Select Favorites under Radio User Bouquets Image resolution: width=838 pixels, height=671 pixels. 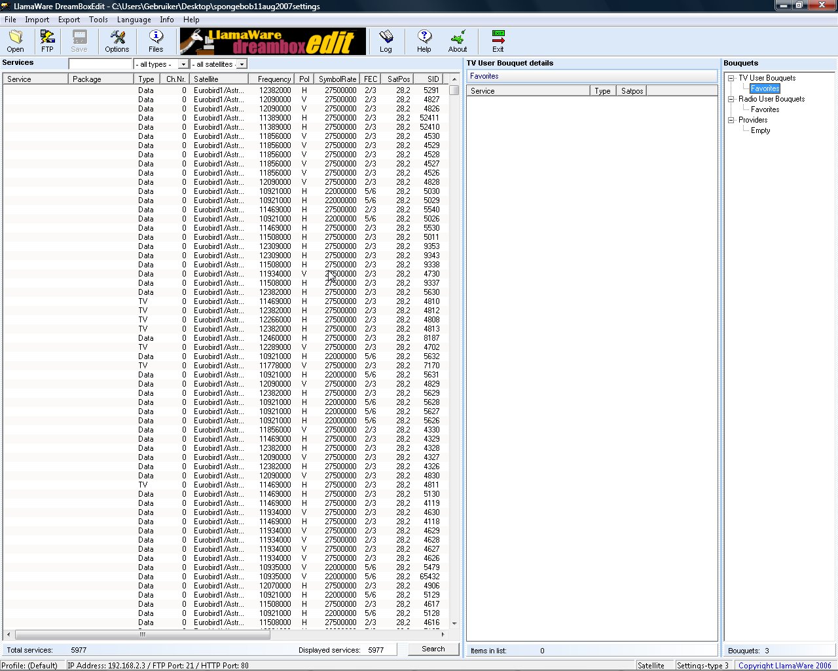[x=765, y=109]
